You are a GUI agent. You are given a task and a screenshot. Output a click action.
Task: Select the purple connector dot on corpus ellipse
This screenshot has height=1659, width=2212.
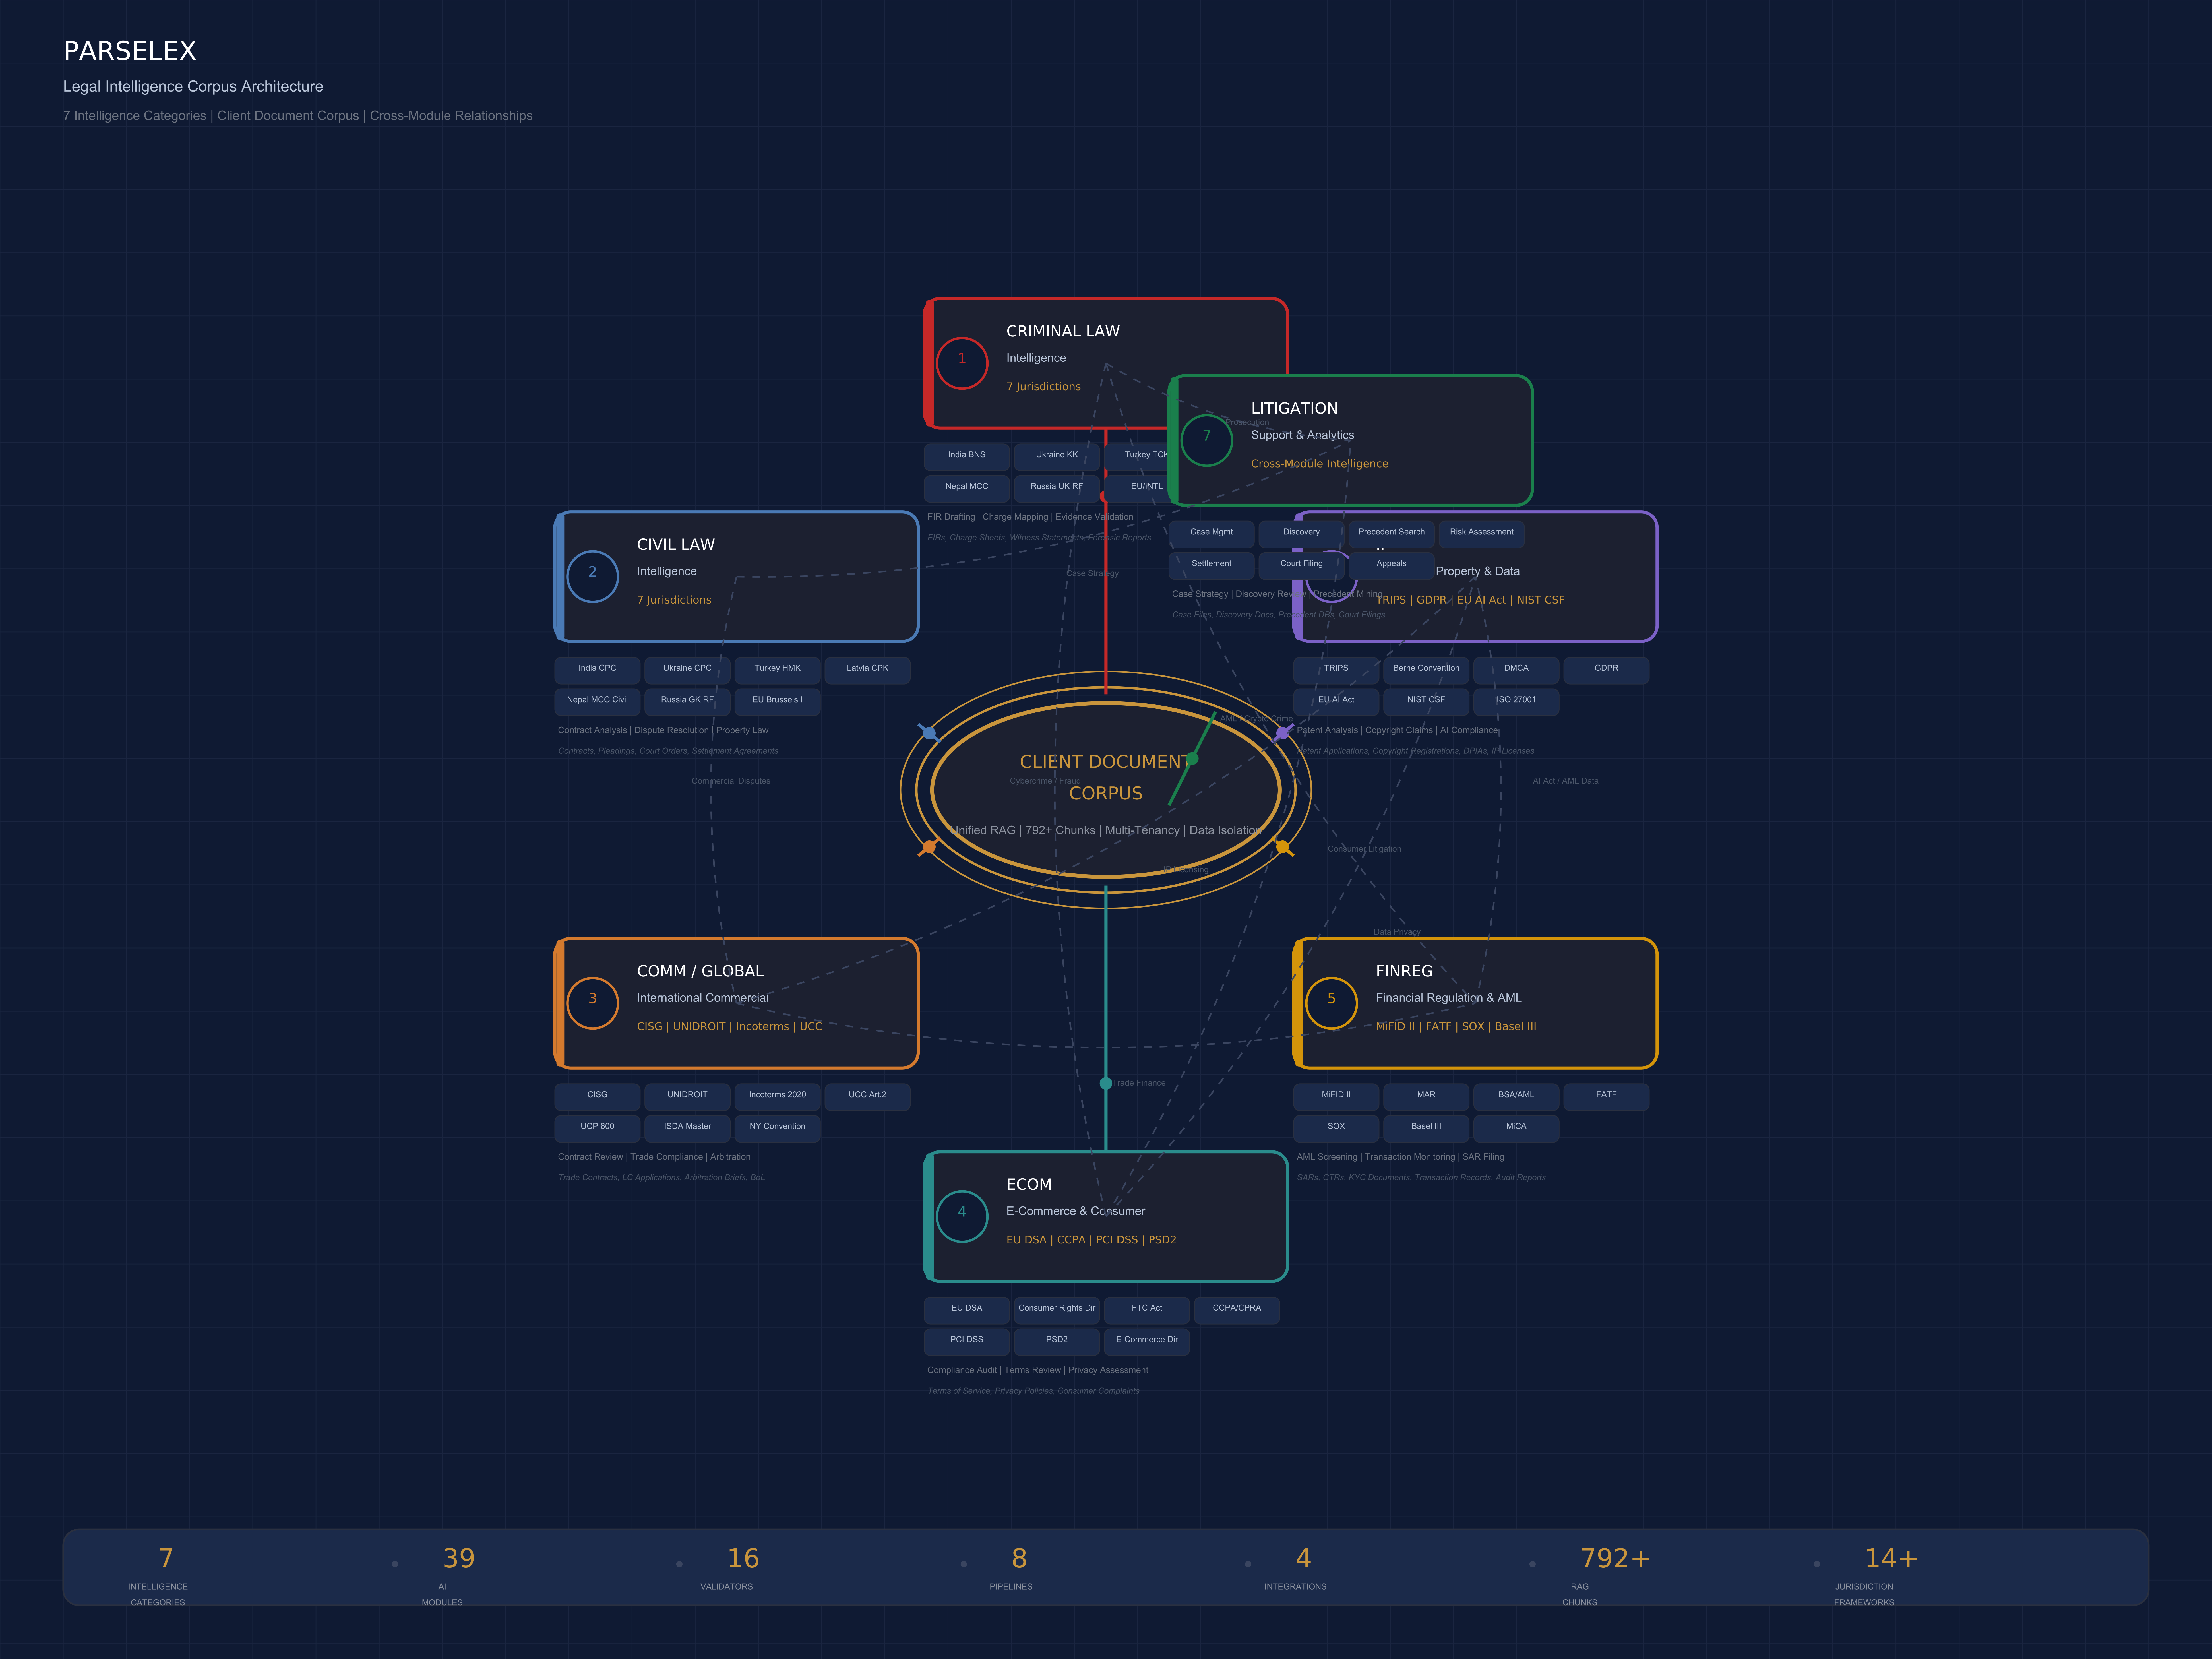tap(1282, 733)
